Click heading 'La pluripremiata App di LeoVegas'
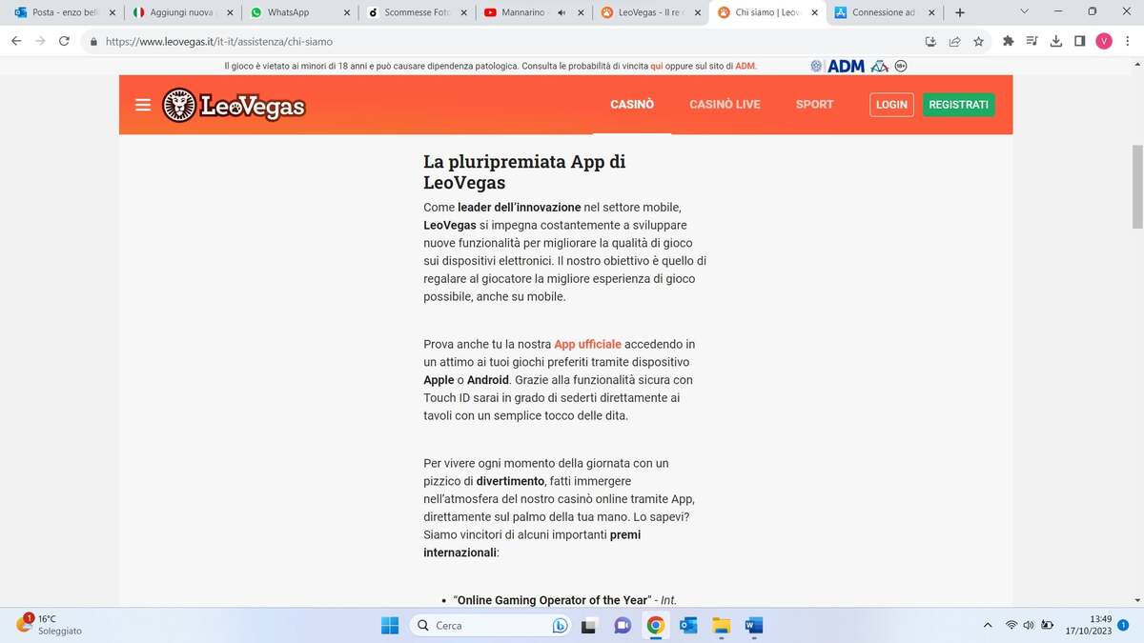1144x643 pixels. pyautogui.click(x=524, y=171)
